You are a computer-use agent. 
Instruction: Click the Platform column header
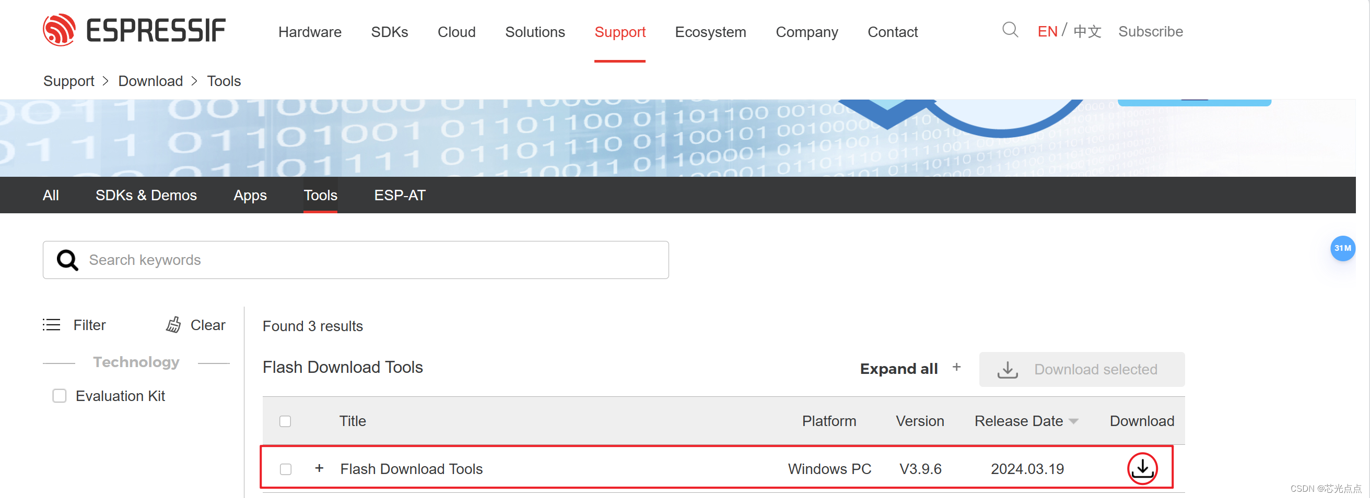829,421
